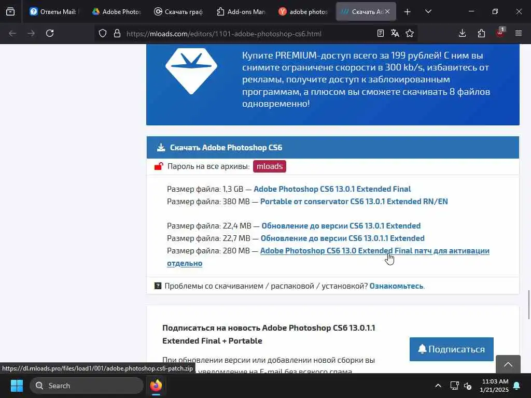Image resolution: width=531 pixels, height=398 pixels.
Task: Click 'Размер файла: 280 MB' text
Action: coord(208,251)
